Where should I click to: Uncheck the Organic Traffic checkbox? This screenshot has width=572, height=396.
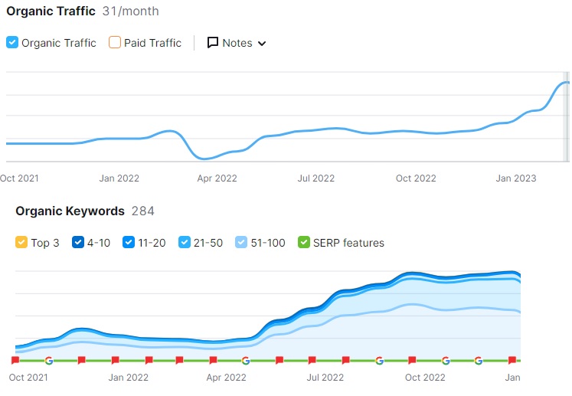point(12,43)
